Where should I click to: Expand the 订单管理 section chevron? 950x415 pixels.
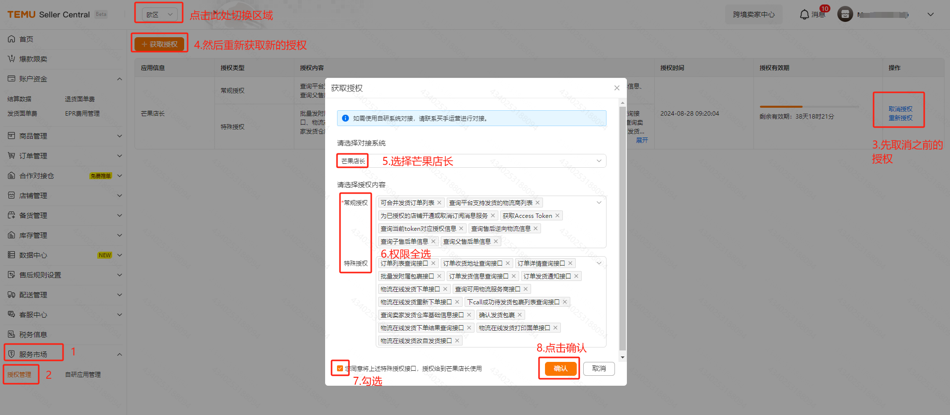tap(120, 156)
